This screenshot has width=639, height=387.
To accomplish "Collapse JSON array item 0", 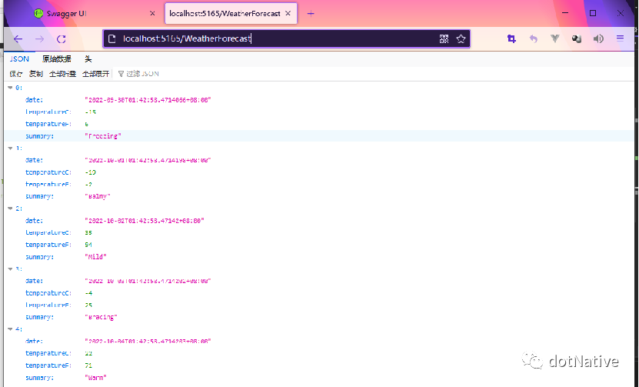I will [x=10, y=88].
